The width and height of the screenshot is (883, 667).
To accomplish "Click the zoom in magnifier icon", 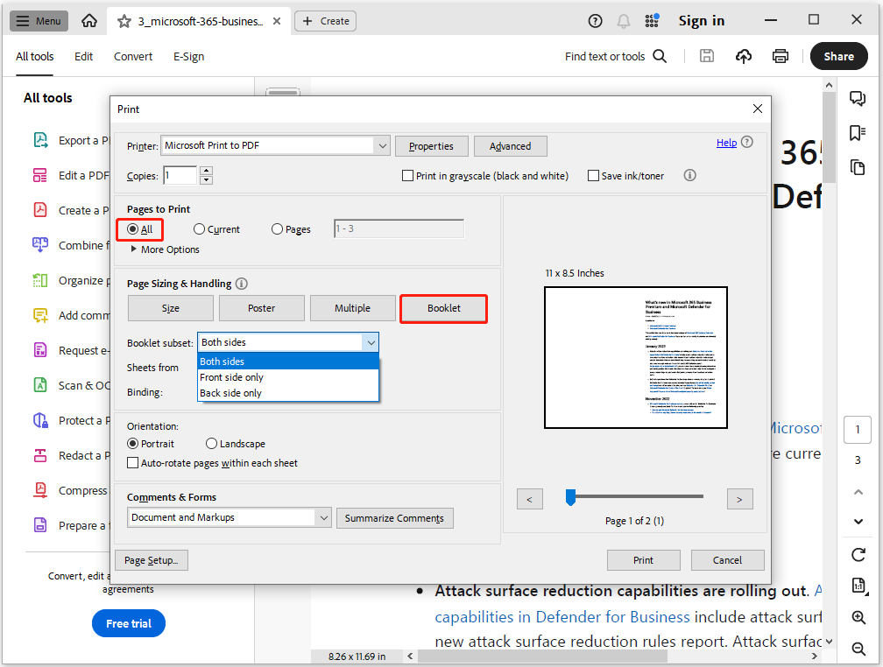I will (x=858, y=617).
